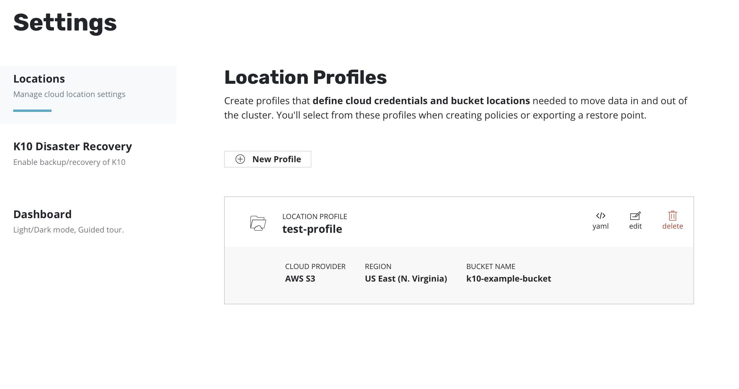Viewport: 739px width, 389px height.
Task: Select the test-profile name
Action: tap(312, 229)
